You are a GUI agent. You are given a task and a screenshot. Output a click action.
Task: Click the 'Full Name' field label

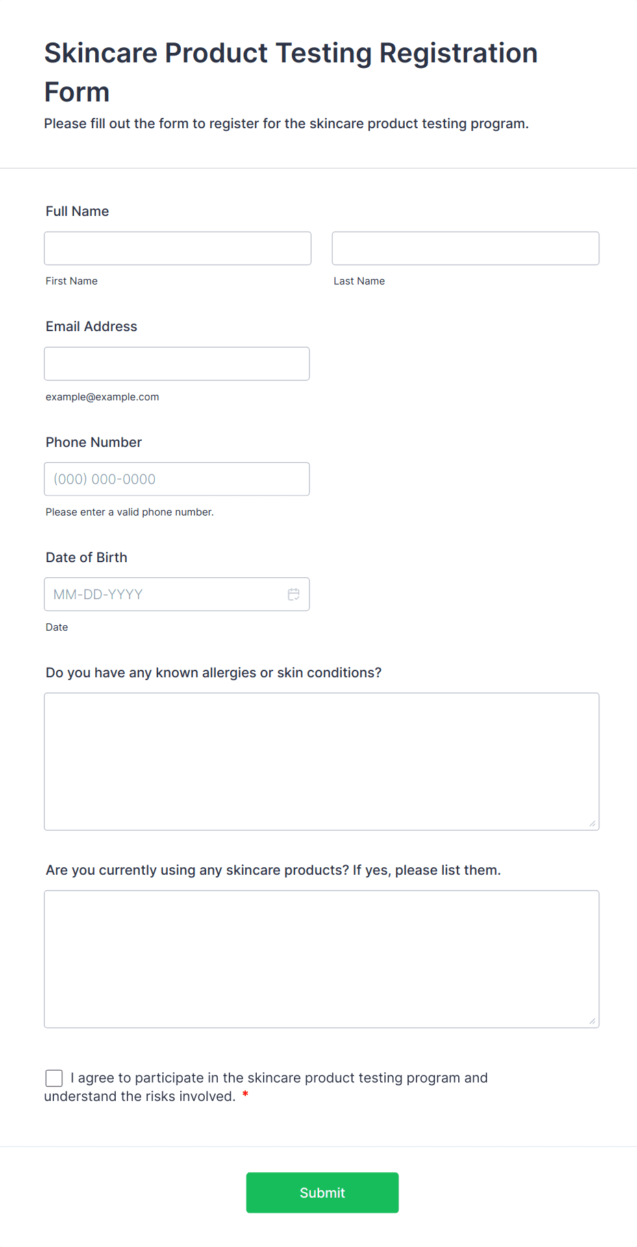click(x=77, y=211)
